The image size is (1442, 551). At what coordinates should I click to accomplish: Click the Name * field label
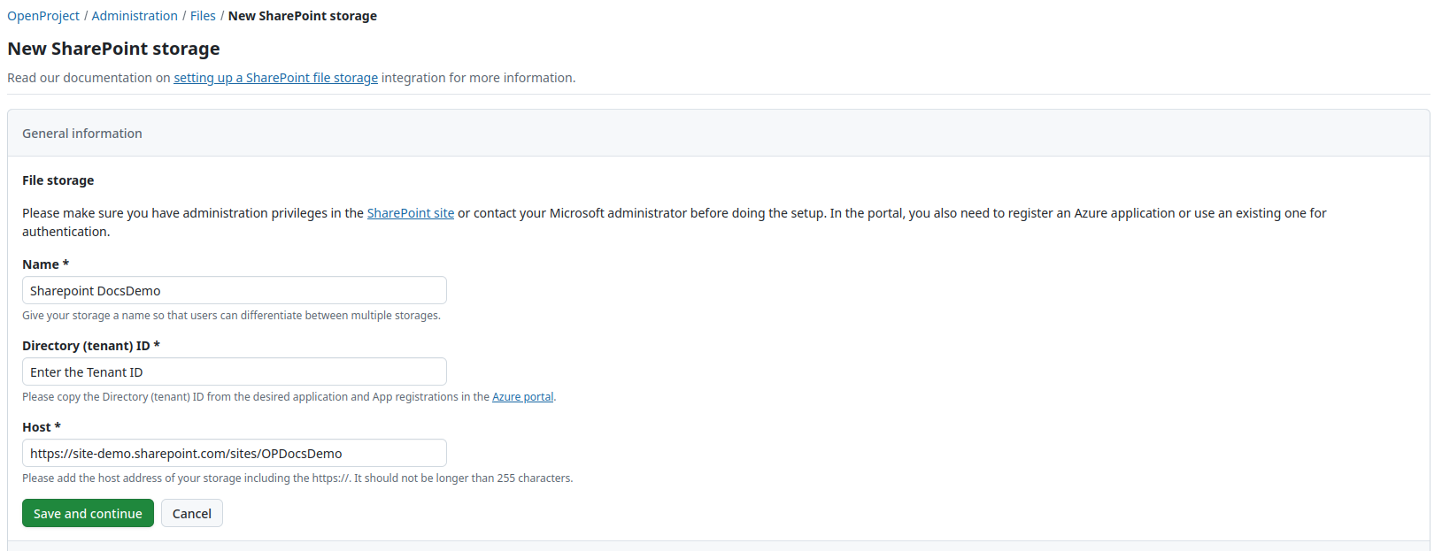45,264
